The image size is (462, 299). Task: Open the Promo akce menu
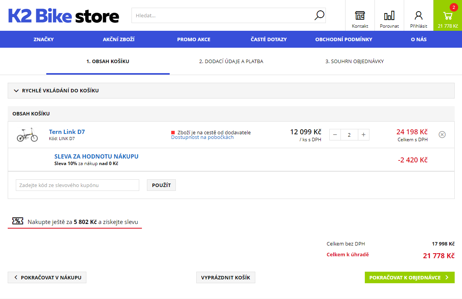(194, 39)
